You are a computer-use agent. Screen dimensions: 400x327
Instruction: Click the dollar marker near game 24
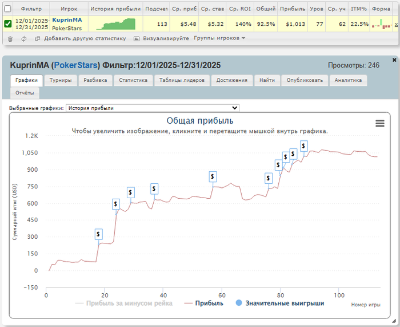pos(116,204)
